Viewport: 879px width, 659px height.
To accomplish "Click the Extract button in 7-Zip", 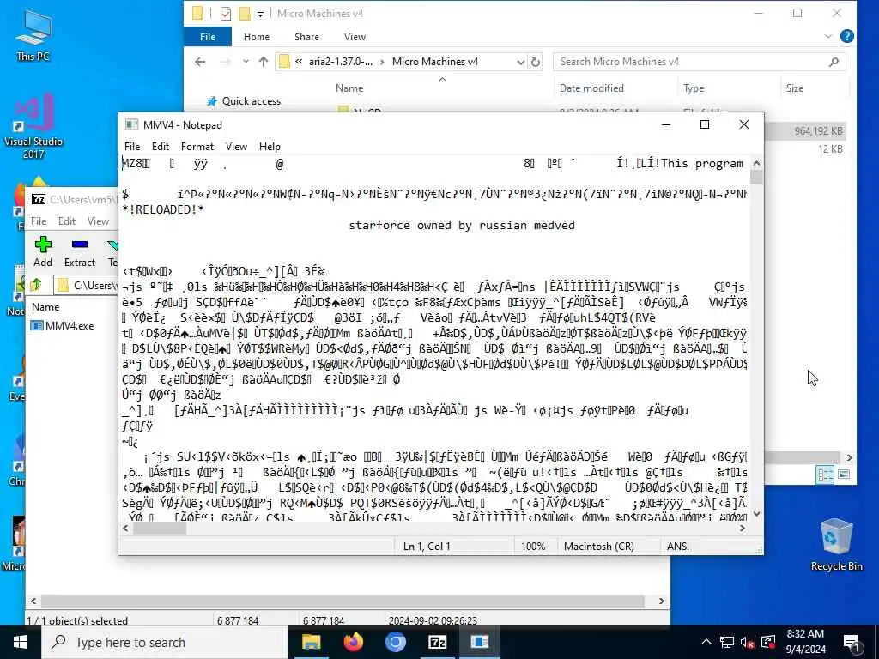I will click(x=80, y=251).
